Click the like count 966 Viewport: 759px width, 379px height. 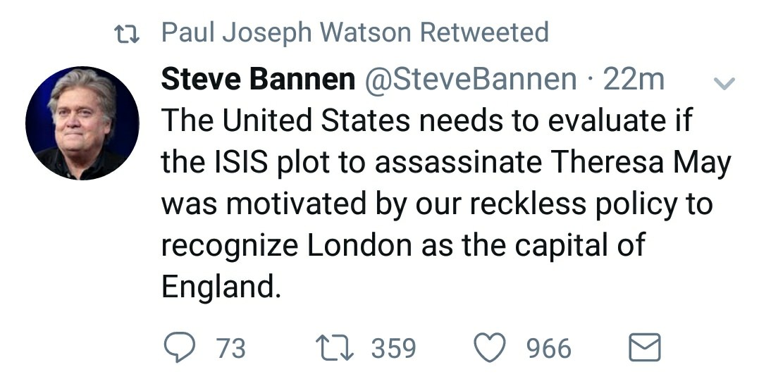pos(549,348)
